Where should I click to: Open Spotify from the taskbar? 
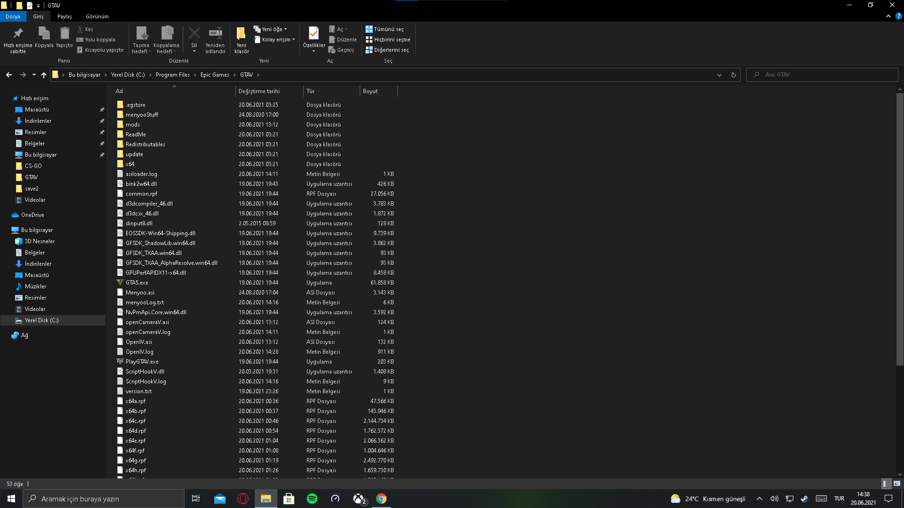(312, 499)
